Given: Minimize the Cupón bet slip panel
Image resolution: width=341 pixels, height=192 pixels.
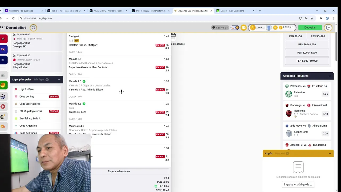Looking at the screenshot, I should tap(330, 153).
